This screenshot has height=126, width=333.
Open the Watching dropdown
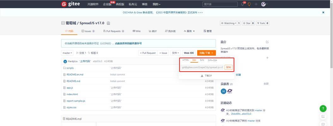click(228, 23)
